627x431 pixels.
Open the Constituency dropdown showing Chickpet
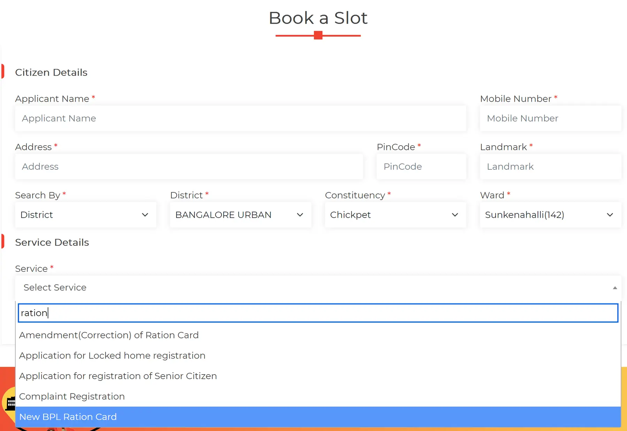click(x=395, y=215)
